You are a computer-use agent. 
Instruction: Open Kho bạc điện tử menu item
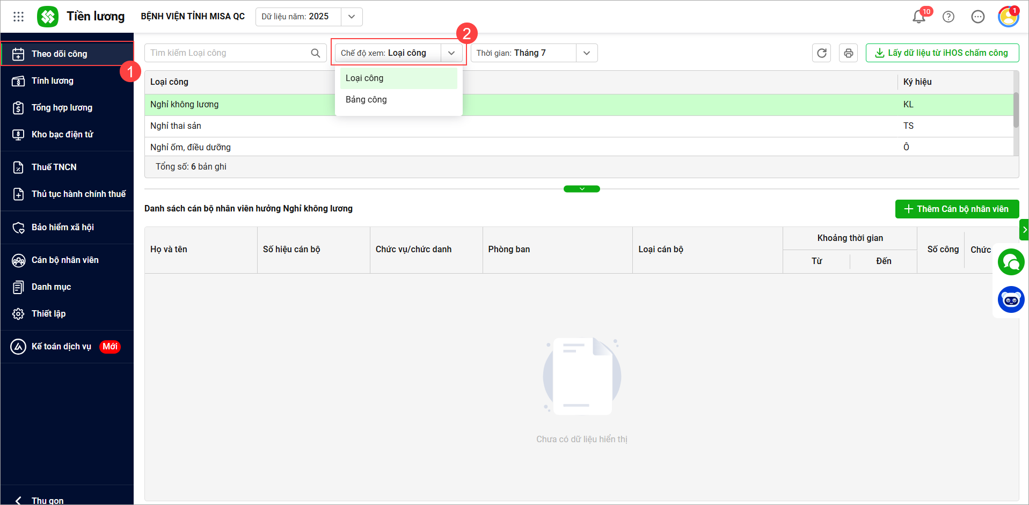tap(67, 134)
